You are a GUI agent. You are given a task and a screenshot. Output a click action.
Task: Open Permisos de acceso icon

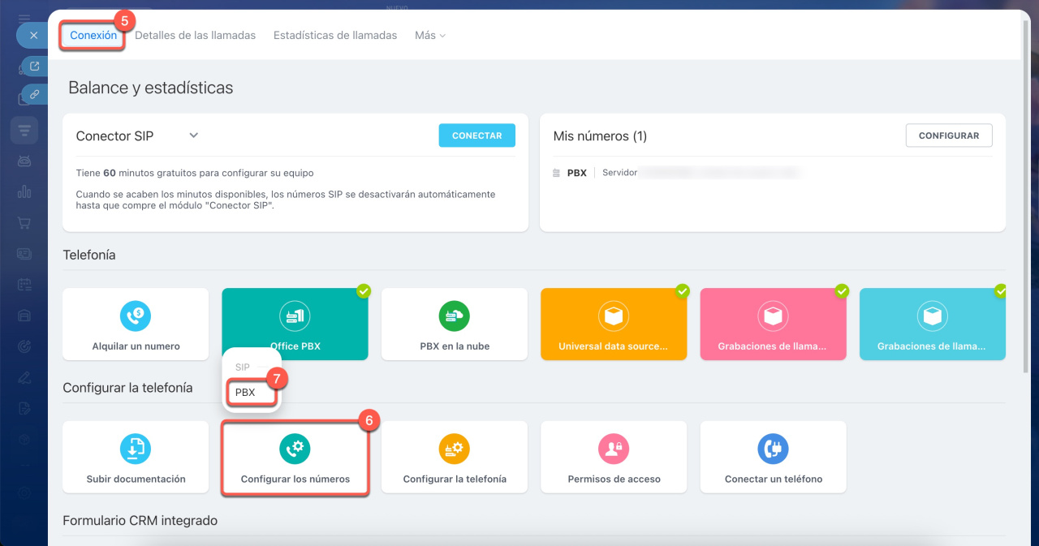(614, 448)
